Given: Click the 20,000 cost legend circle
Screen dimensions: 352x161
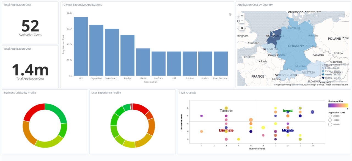Looking at the screenshot, I should coord(330,116).
